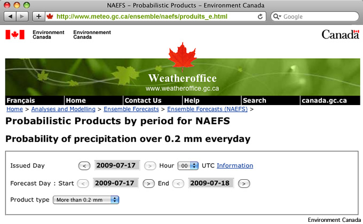Click the Google search magnifier icon
The height and width of the screenshot is (224, 363).
point(277,17)
